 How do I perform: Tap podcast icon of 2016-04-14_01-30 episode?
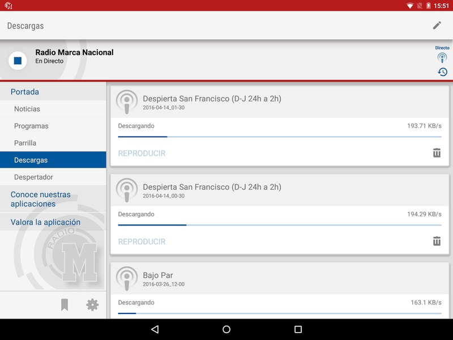(126, 102)
